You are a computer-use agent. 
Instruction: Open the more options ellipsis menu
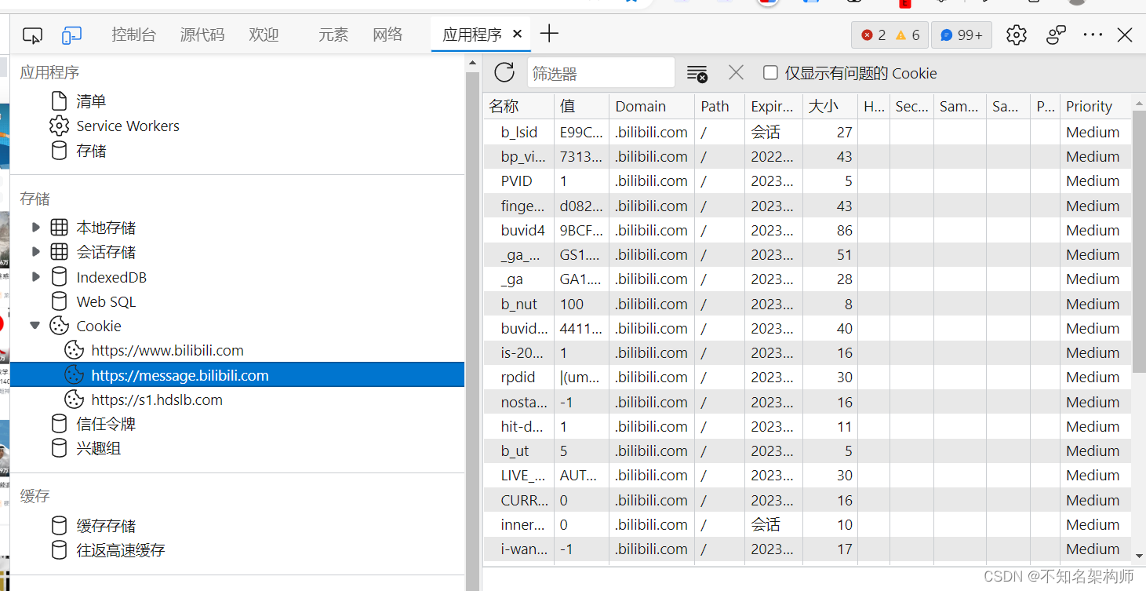click(x=1093, y=35)
